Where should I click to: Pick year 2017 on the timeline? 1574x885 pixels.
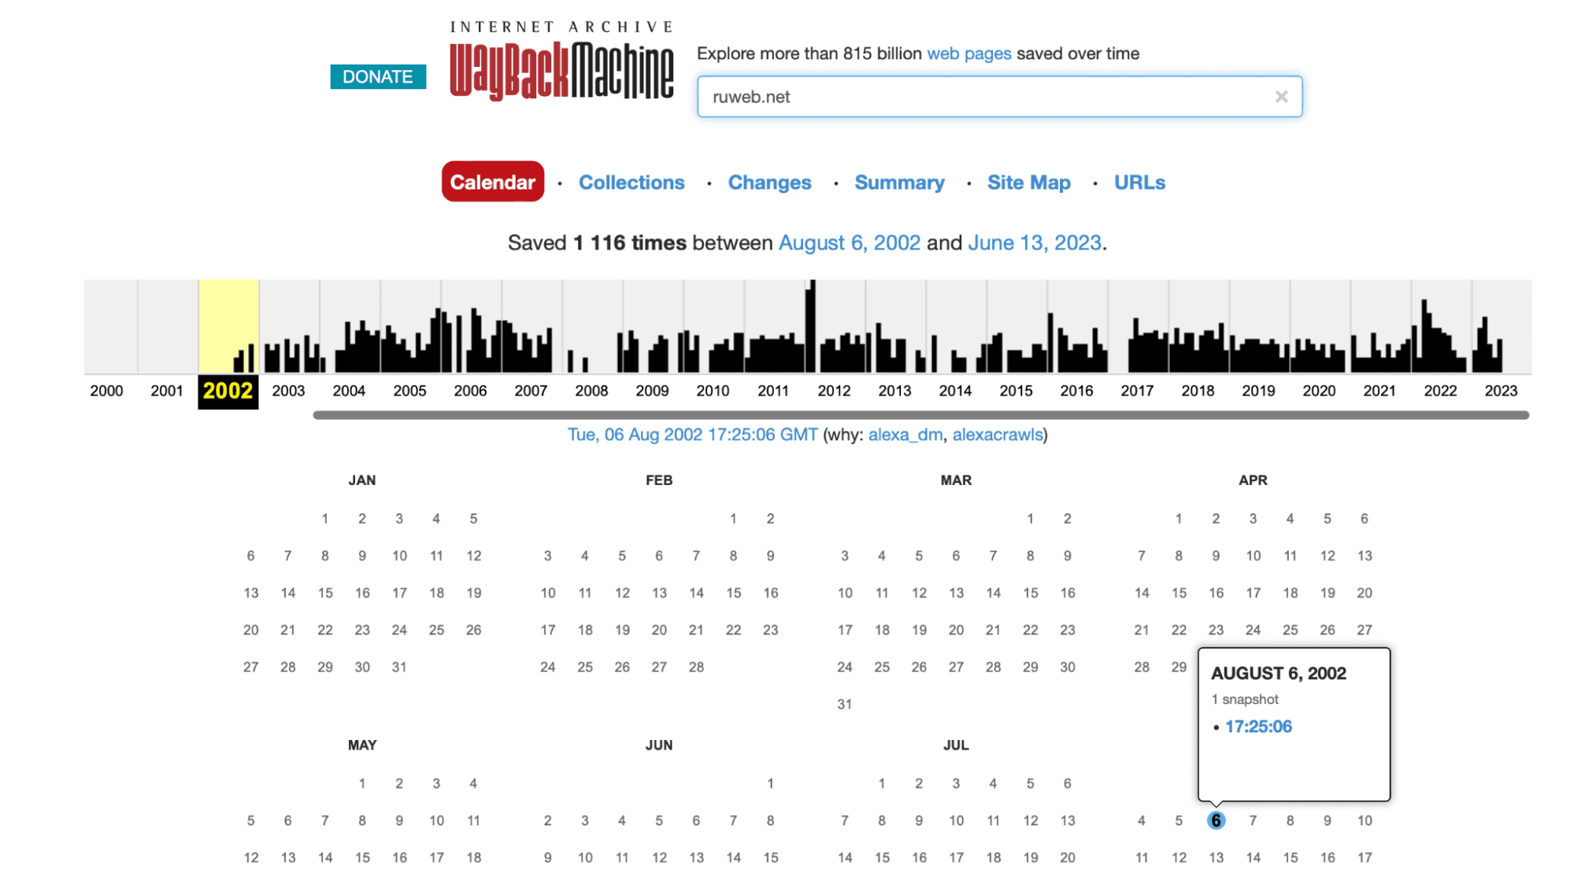tap(1137, 391)
